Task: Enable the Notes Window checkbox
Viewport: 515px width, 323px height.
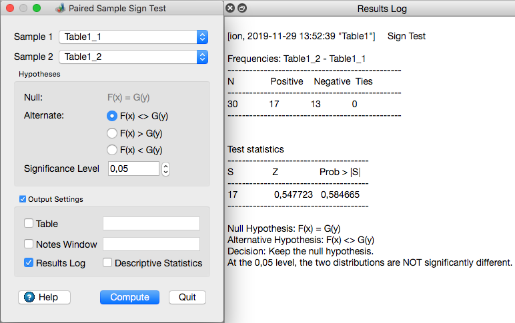Action: (29, 244)
